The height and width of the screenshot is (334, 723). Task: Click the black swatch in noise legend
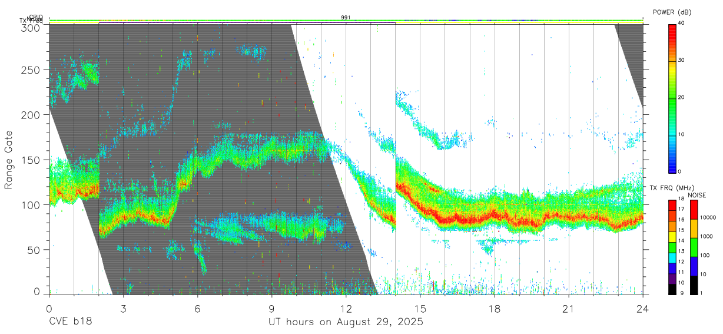694,285
